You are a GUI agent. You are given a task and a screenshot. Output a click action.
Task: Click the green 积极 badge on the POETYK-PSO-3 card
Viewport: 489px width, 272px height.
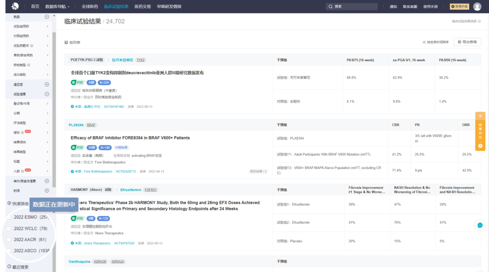click(x=77, y=82)
